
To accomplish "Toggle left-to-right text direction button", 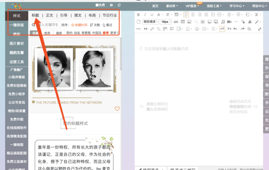I will click(x=222, y=29).
